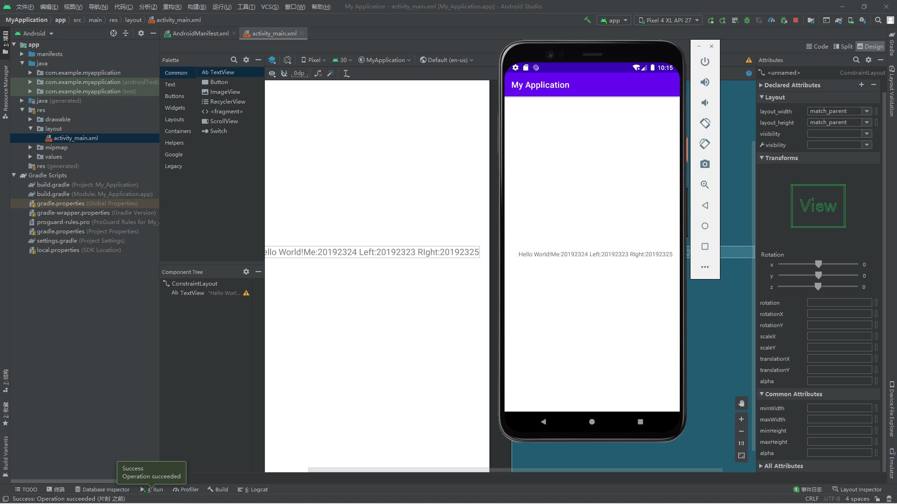Open app run configuration dropdown
Image resolution: width=897 pixels, height=504 pixels.
point(614,20)
